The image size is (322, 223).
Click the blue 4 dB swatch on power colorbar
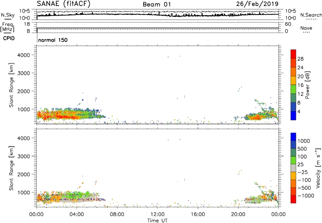(x=293, y=116)
